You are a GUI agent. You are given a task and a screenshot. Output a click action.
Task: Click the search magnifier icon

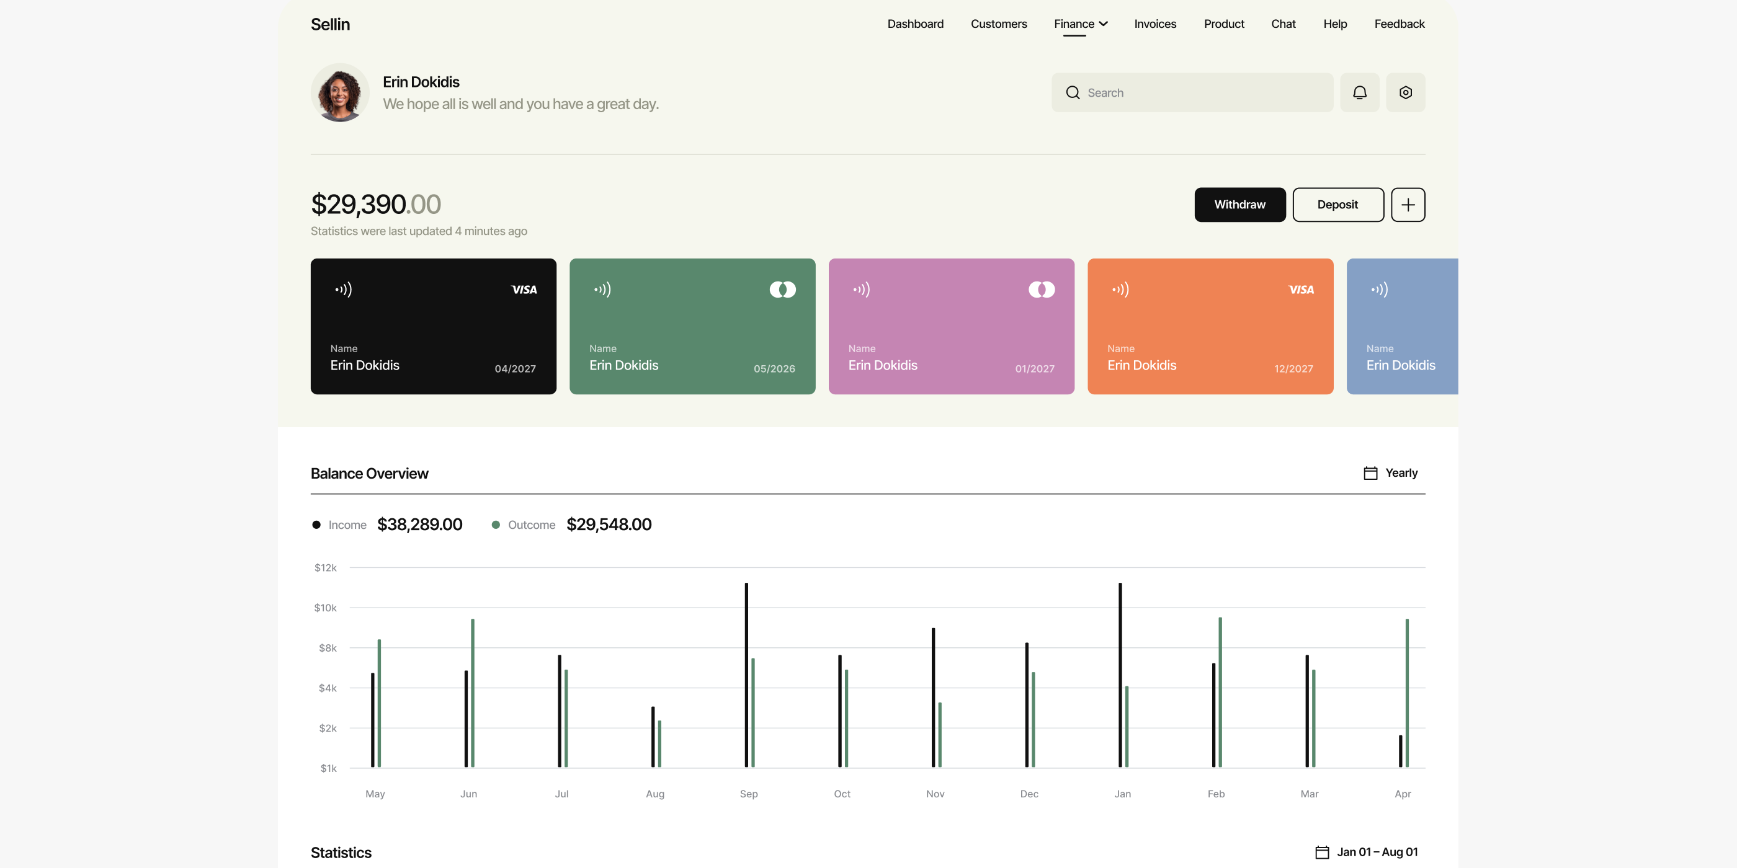tap(1072, 92)
